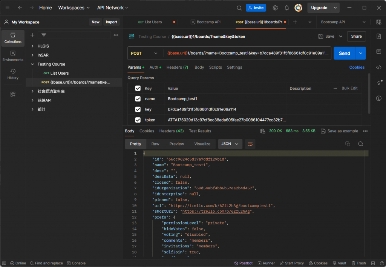Open response more options three dots
The width and height of the screenshot is (386, 267).
(x=365, y=131)
